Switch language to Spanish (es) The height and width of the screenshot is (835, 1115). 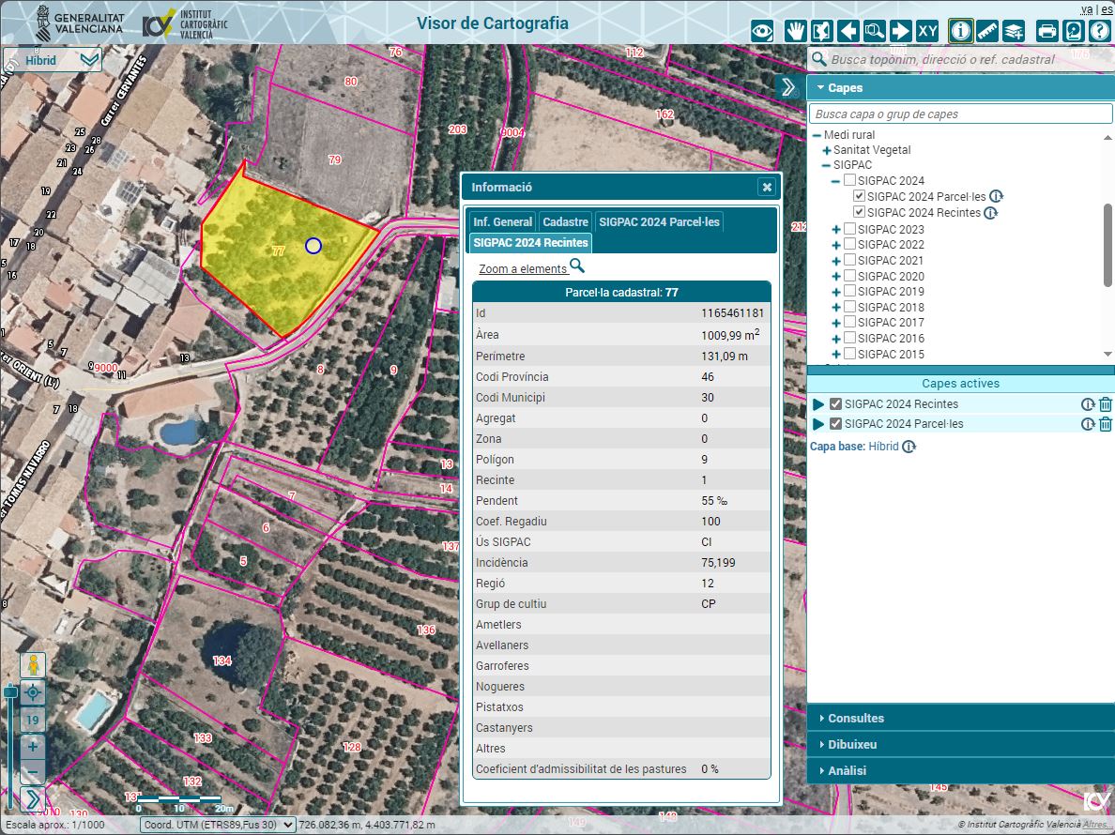1107,9
